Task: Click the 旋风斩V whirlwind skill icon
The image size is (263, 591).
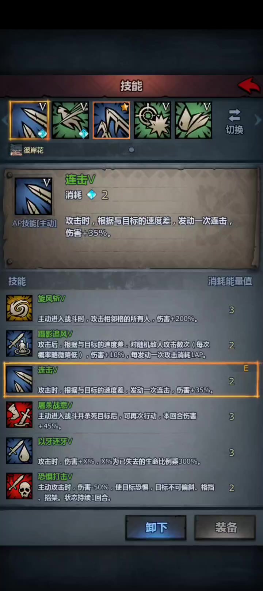Action: [x=19, y=308]
